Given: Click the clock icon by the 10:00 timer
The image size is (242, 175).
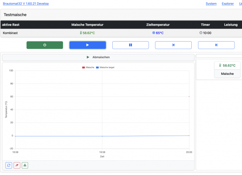Looking at the screenshot, I should point(201,33).
